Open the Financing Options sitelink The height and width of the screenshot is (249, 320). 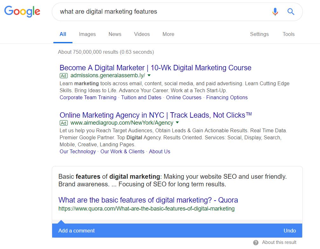[x=227, y=98]
